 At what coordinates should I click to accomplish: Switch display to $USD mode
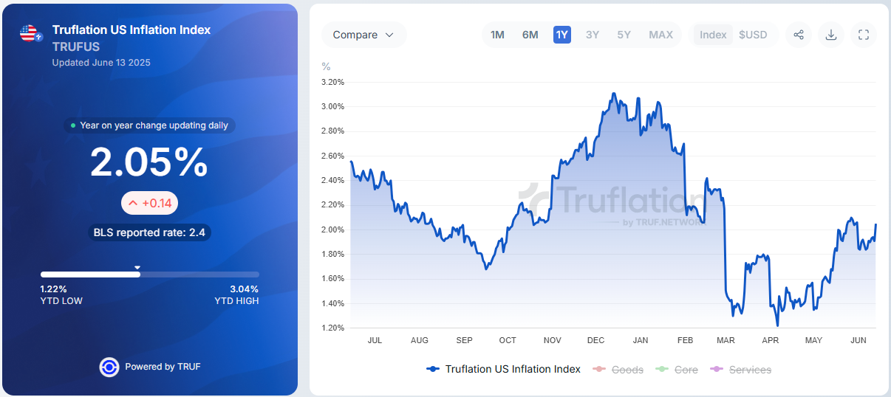[753, 35]
